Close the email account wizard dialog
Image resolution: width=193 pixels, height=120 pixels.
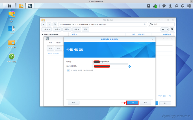click(x=152, y=39)
